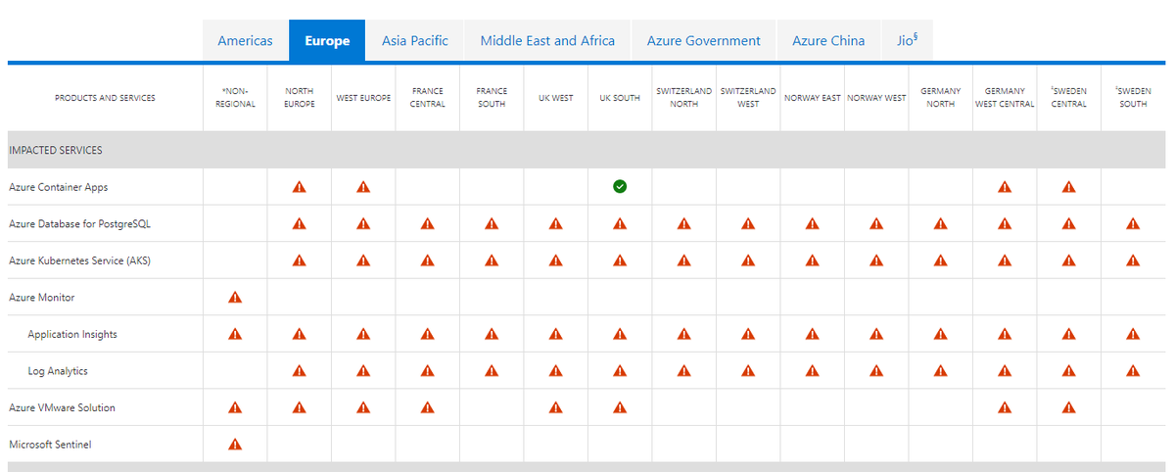The image size is (1175, 472).
Task: Click Log Analytics warning under Germany West Central
Action: [x=1005, y=371]
